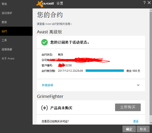This screenshot has width=152, height=133.
Task: Click the plus icon beside 产品尚未购买
Action: tap(45, 108)
